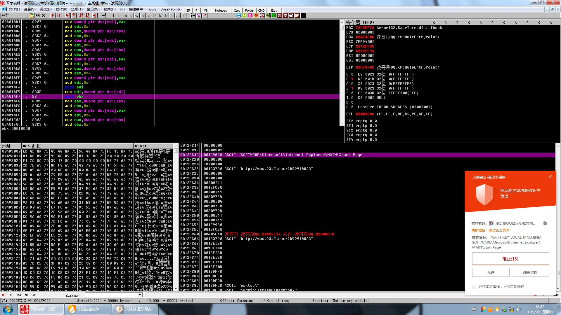
Task: Click the Run program play icon
Action: click(53, 15)
